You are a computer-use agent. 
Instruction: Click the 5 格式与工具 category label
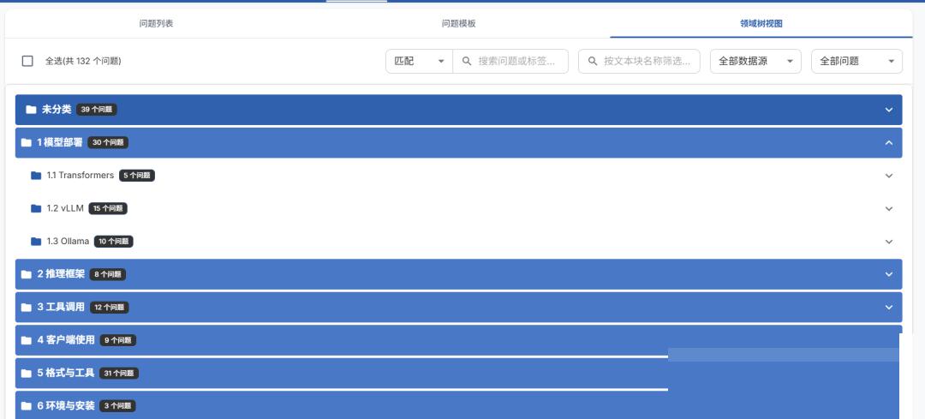(x=65, y=373)
